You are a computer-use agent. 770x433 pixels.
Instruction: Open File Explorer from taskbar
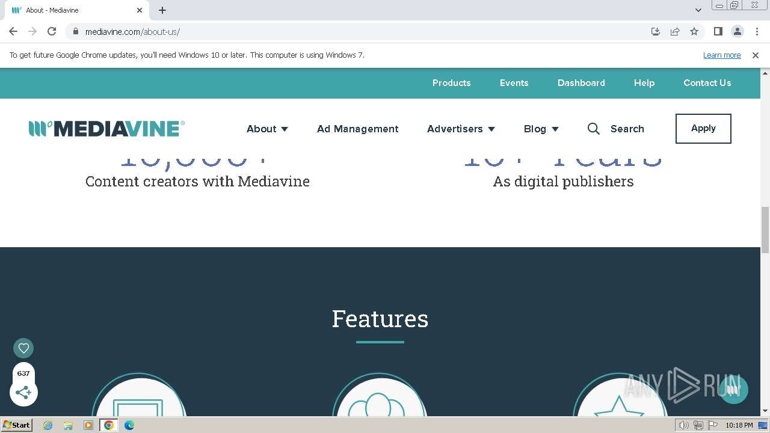[x=68, y=425]
